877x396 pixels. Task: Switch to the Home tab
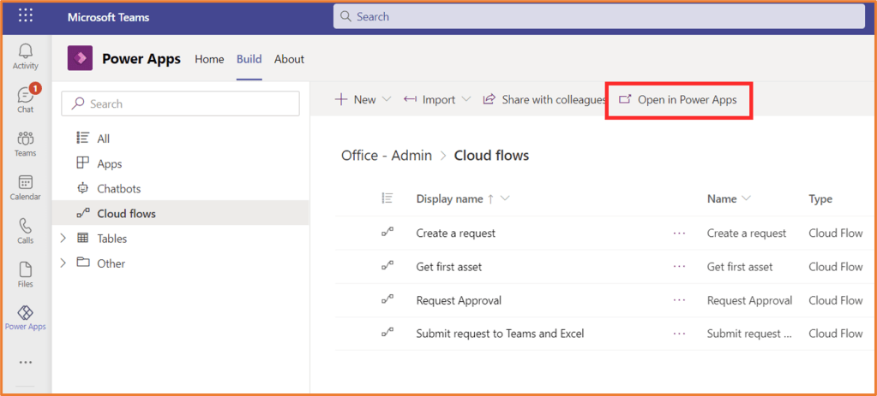click(x=209, y=59)
